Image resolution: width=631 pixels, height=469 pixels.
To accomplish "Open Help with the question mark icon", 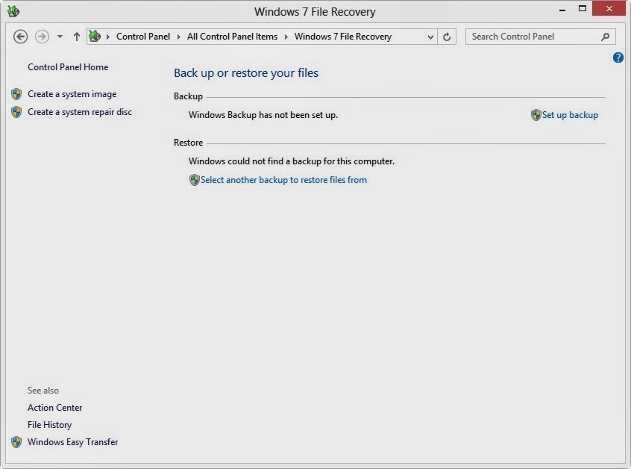I will click(618, 58).
